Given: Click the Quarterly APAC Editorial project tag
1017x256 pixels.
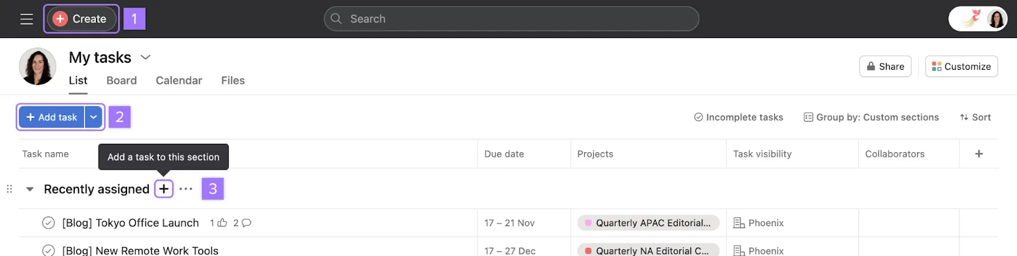Looking at the screenshot, I should tap(648, 223).
